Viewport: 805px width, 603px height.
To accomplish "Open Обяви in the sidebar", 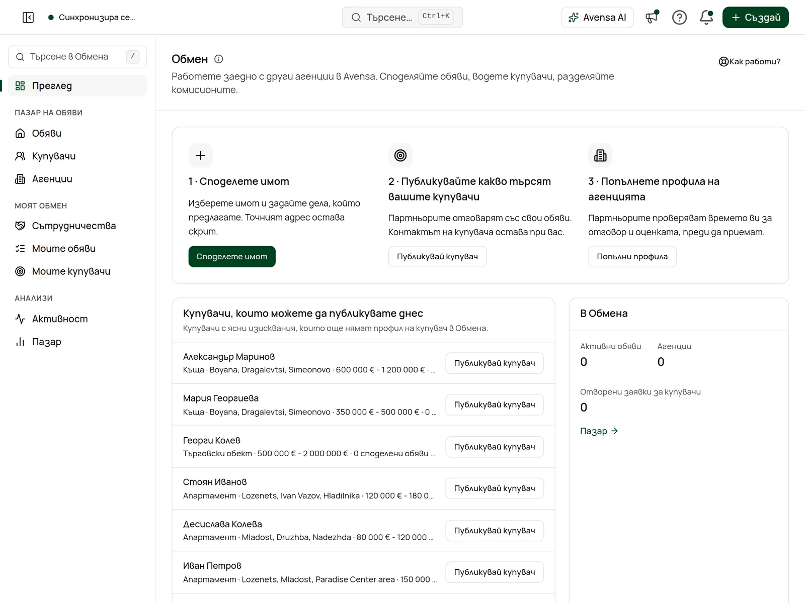I will [x=77, y=133].
